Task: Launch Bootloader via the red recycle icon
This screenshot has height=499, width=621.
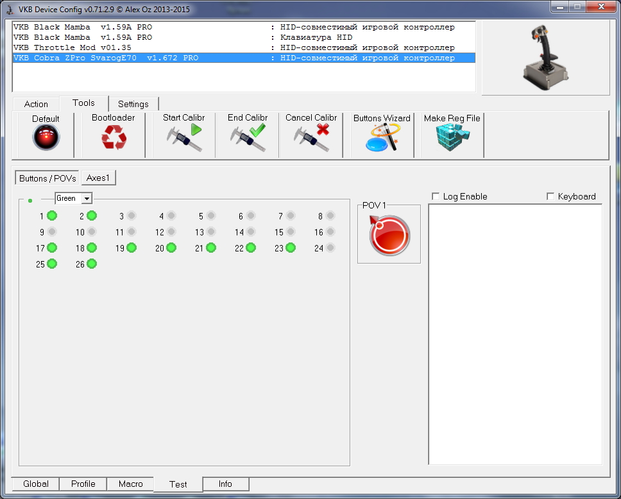Action: [114, 137]
